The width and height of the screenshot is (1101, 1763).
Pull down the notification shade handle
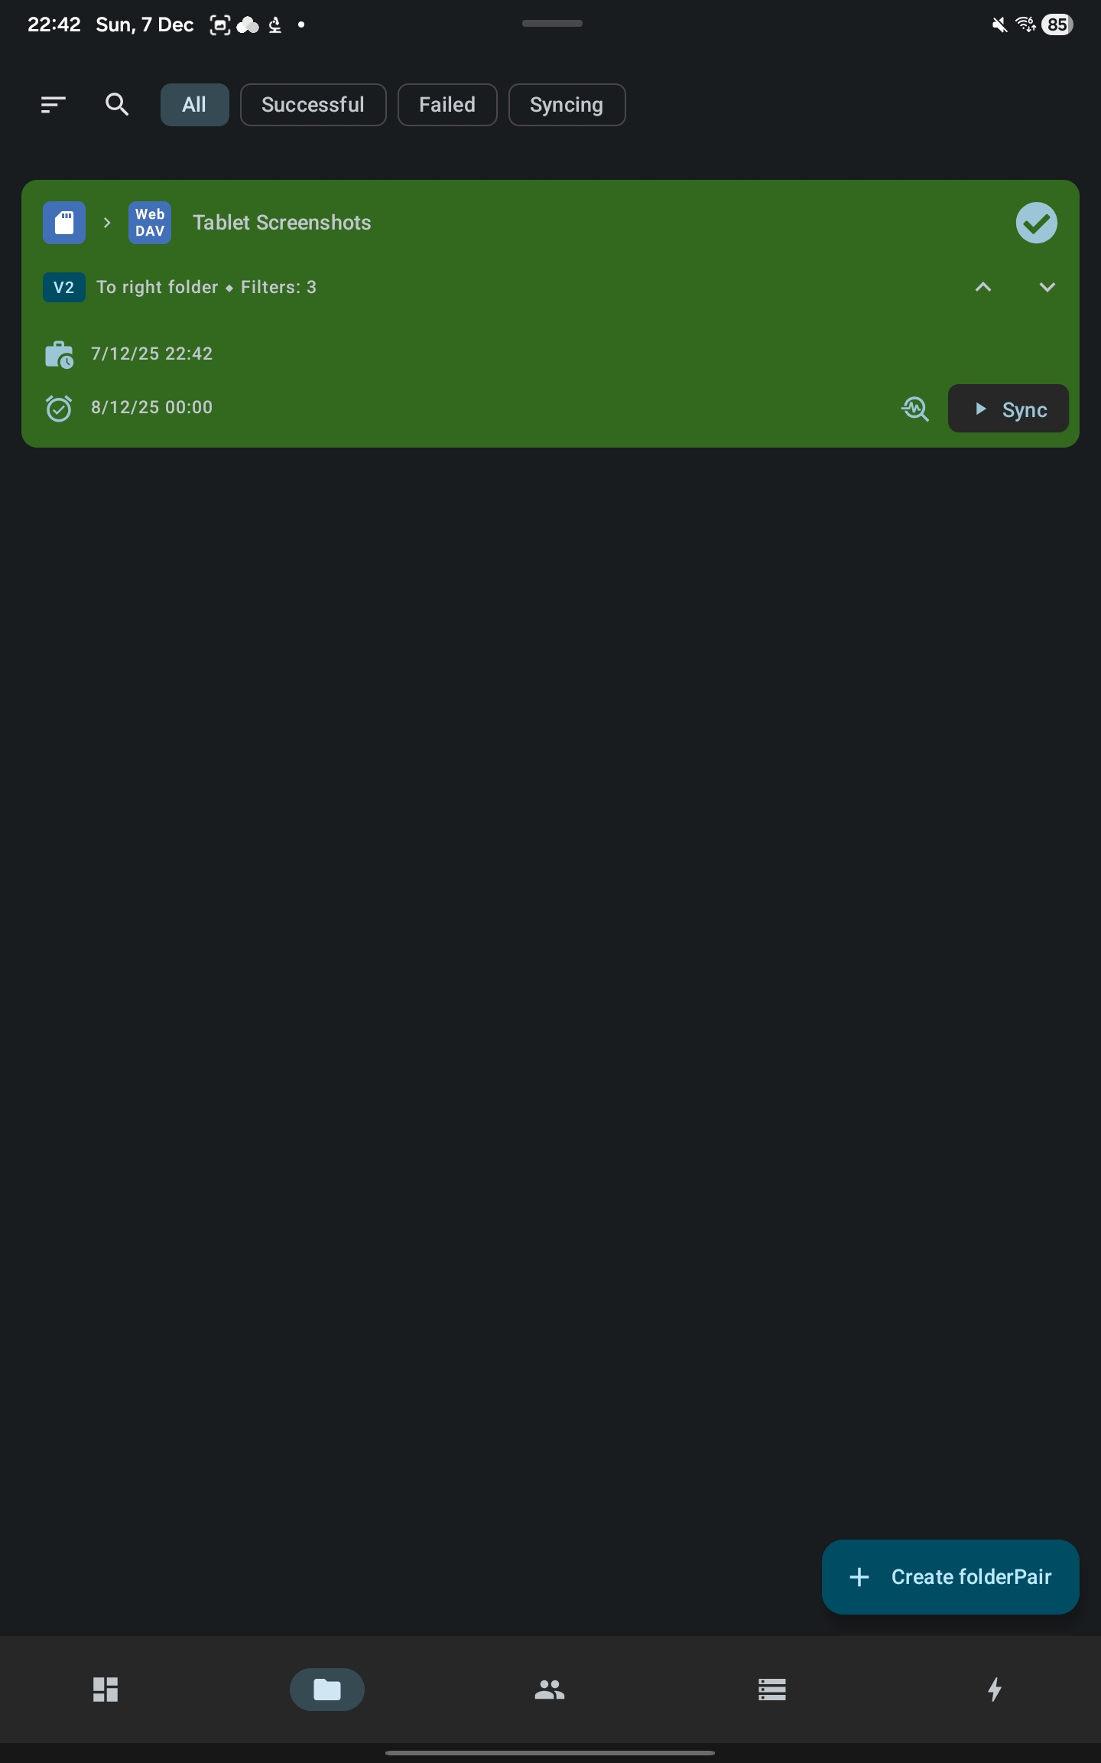point(552,24)
